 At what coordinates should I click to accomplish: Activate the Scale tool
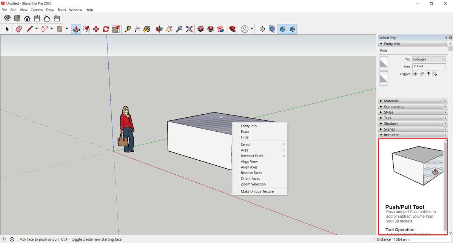(x=116, y=29)
